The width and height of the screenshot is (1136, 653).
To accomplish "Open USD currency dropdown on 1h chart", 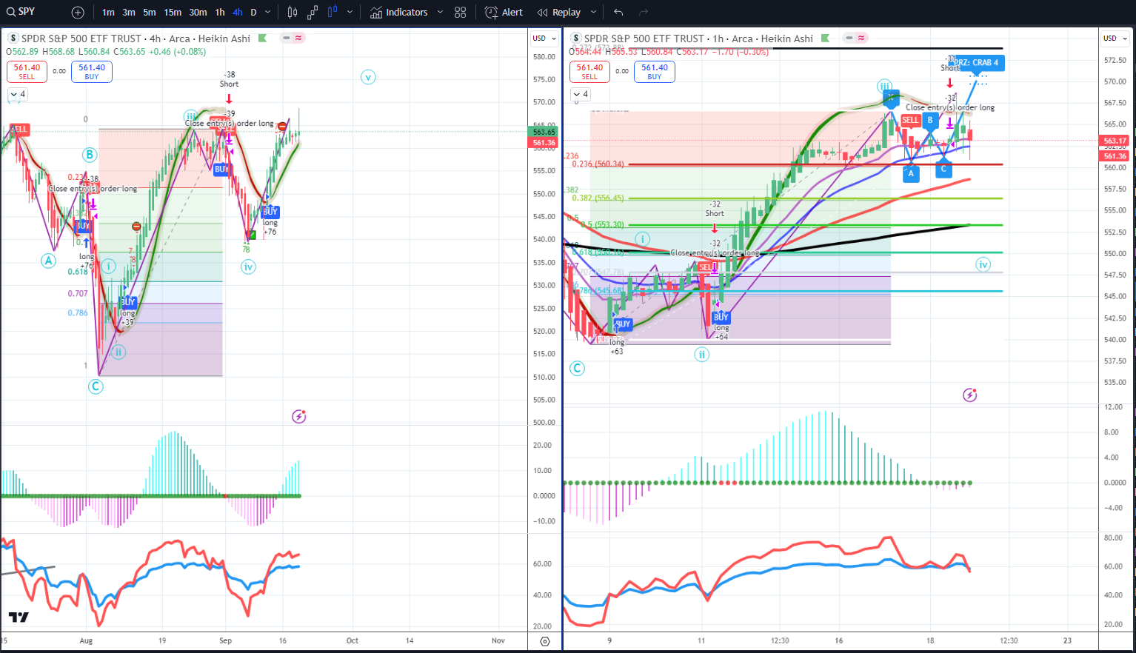I will pyautogui.click(x=1115, y=38).
